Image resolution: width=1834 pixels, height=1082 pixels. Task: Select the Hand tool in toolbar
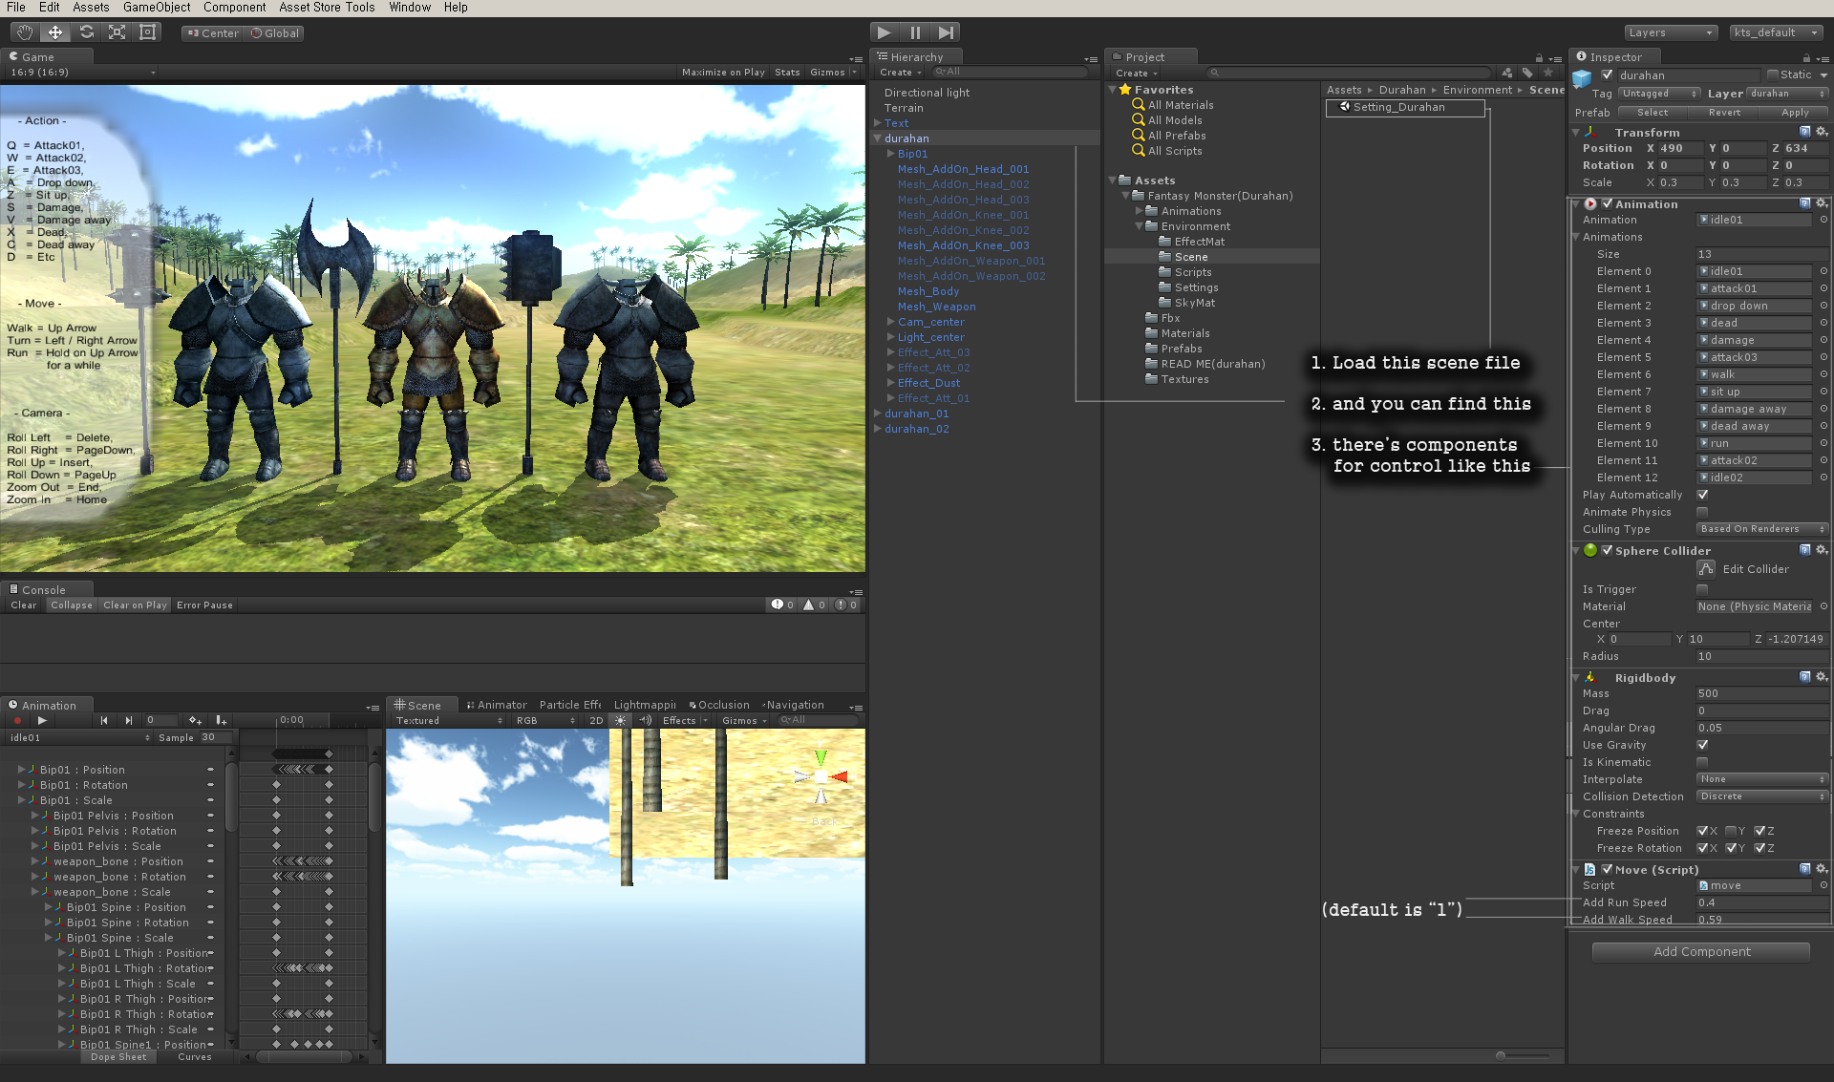click(25, 32)
